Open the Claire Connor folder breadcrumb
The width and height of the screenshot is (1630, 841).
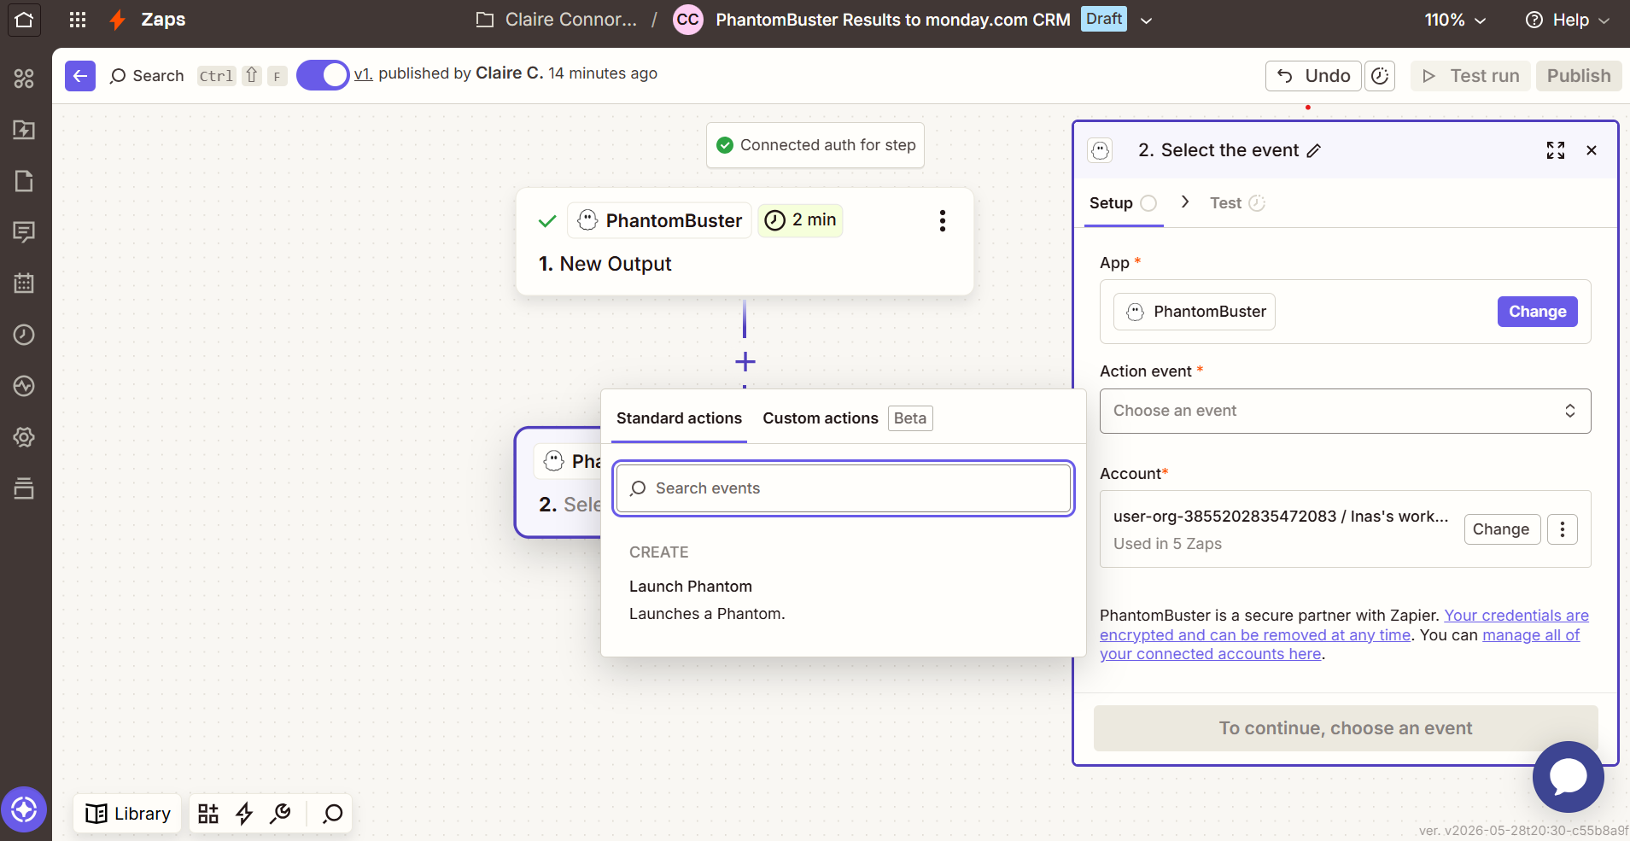557,20
